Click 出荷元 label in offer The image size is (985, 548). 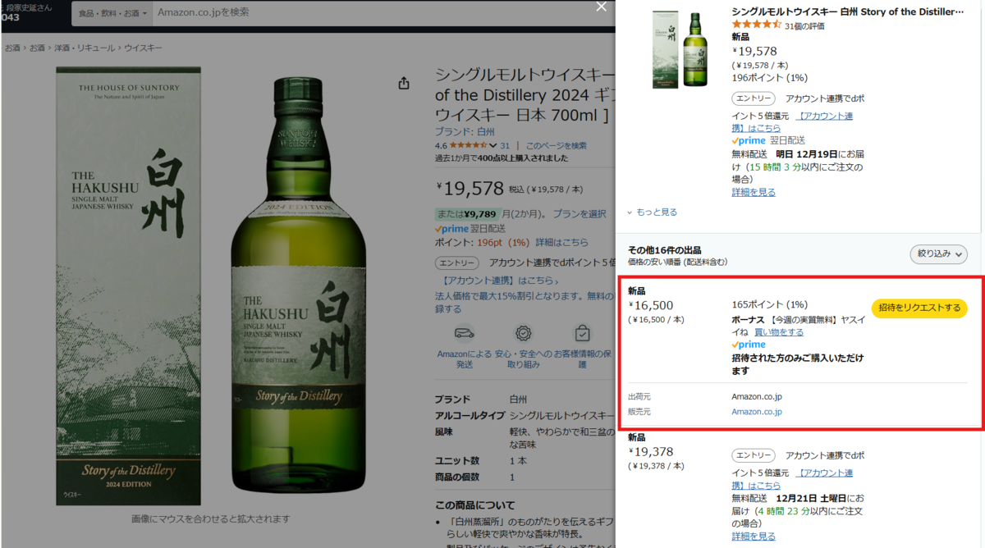tap(640, 396)
